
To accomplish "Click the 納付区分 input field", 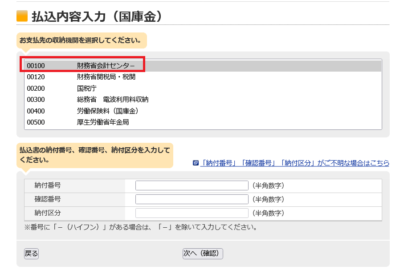I will (x=192, y=213).
